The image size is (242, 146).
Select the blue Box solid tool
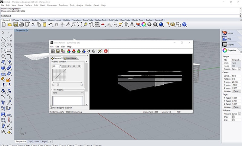pos(3,68)
